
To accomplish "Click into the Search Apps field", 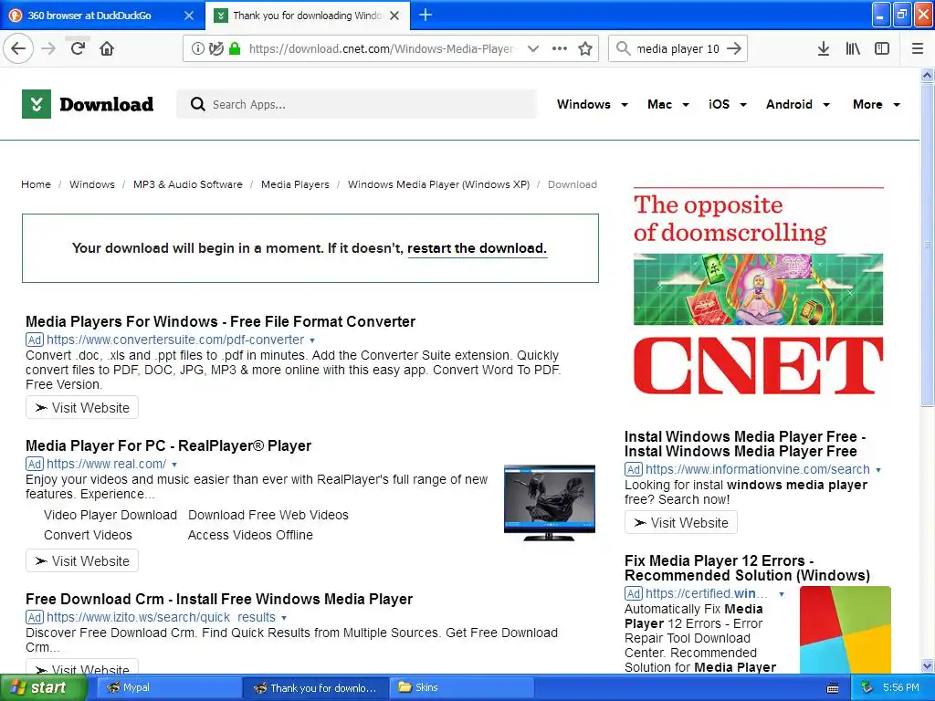I will 357,104.
